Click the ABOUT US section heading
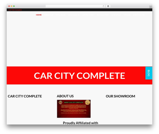Screen dimensions: 159x134 point(65,96)
